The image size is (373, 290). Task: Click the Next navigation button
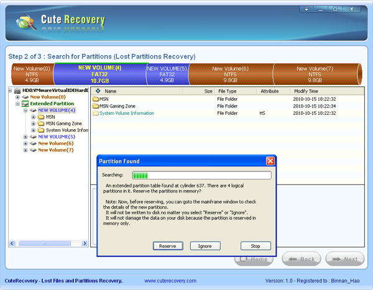[x=345, y=259]
